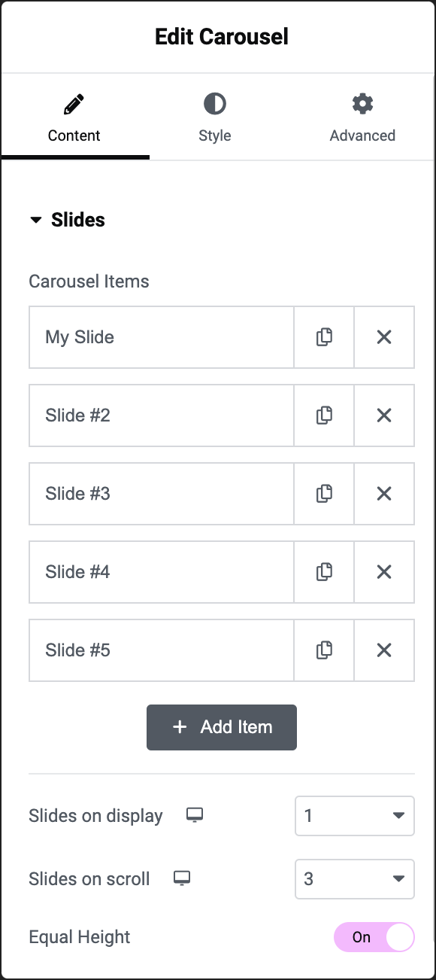Image resolution: width=436 pixels, height=980 pixels.
Task: Delete "Slide #5" via its X icon
Action: 384,650
